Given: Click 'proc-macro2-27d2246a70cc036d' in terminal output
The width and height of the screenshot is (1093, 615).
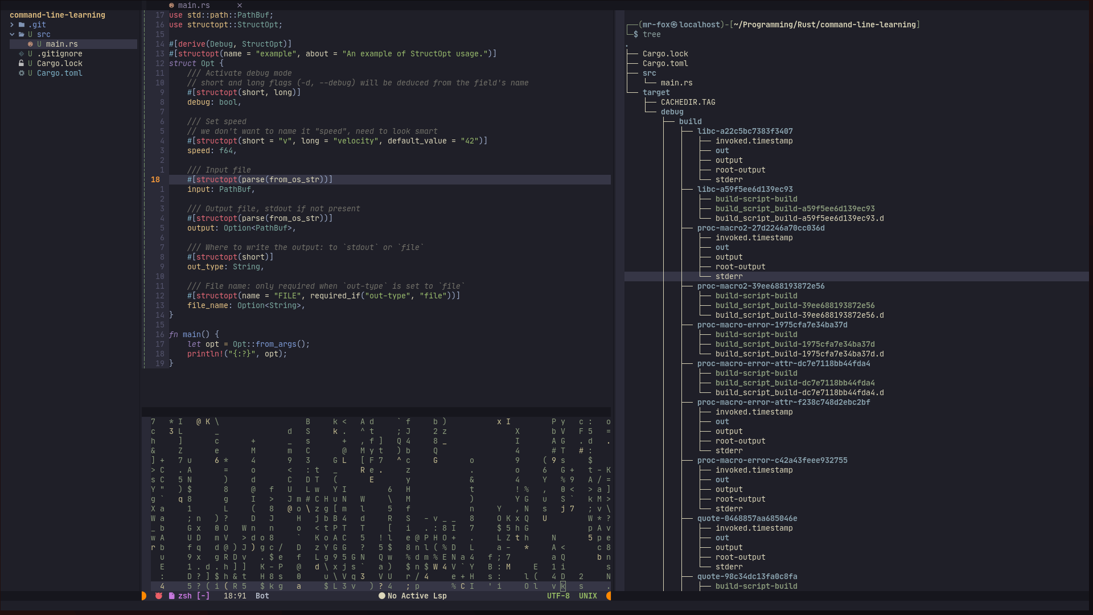Looking at the screenshot, I should 761,228.
